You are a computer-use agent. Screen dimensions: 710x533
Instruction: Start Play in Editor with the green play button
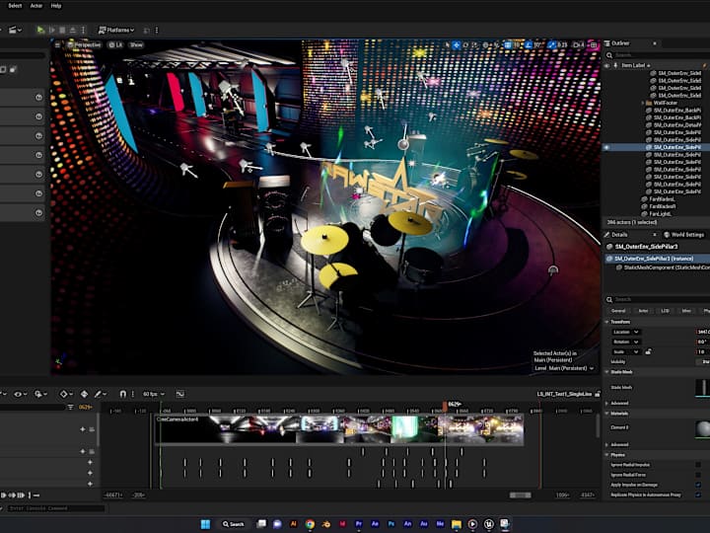tap(40, 30)
